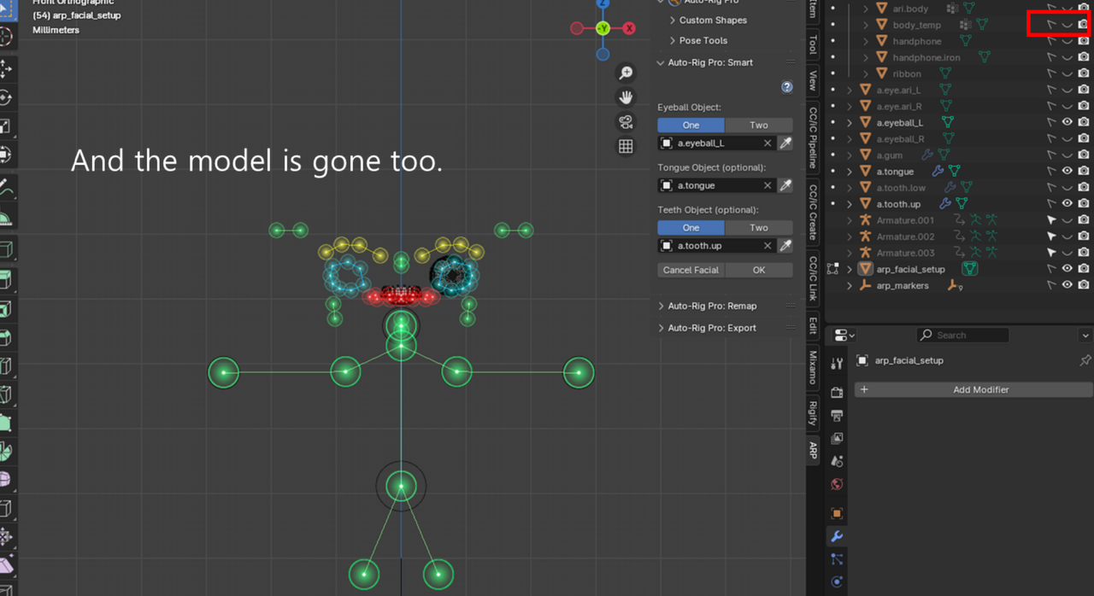Open the World properties globe icon
The height and width of the screenshot is (596, 1094).
click(x=837, y=484)
